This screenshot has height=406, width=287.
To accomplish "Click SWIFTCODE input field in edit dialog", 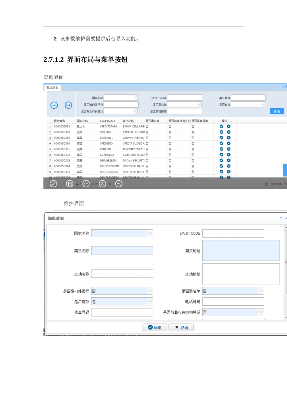I will click(233, 233).
